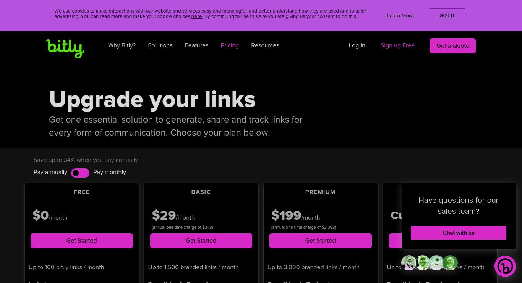
Task: Click the green bitly logo
Action: point(65,49)
